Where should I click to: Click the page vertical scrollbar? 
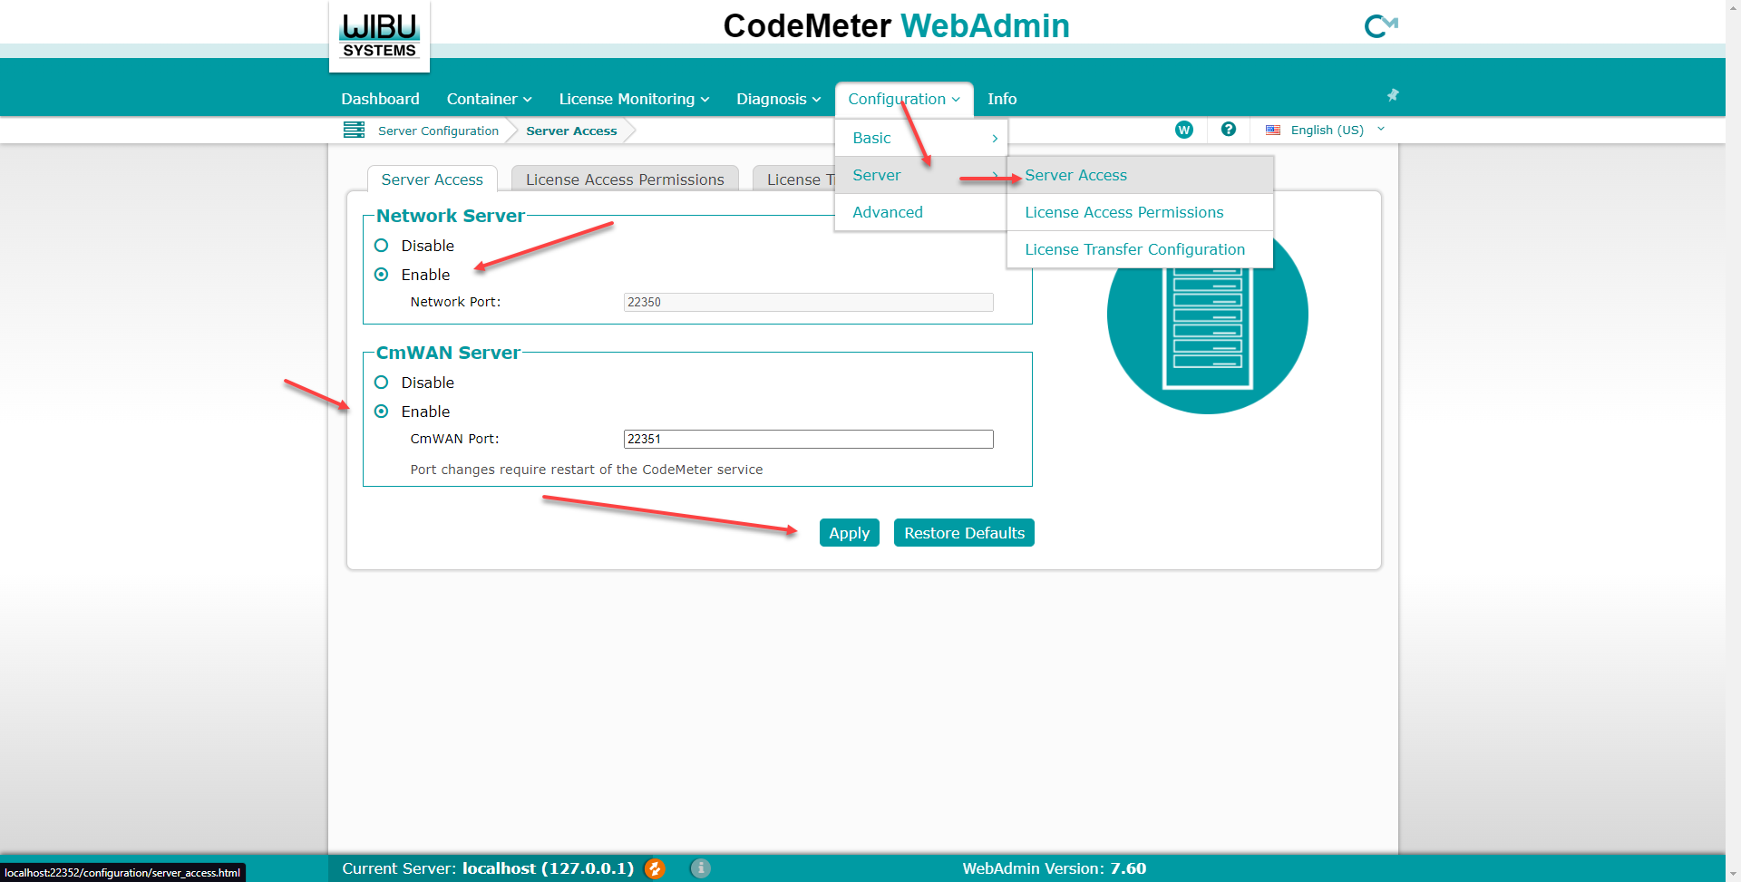tap(1733, 441)
